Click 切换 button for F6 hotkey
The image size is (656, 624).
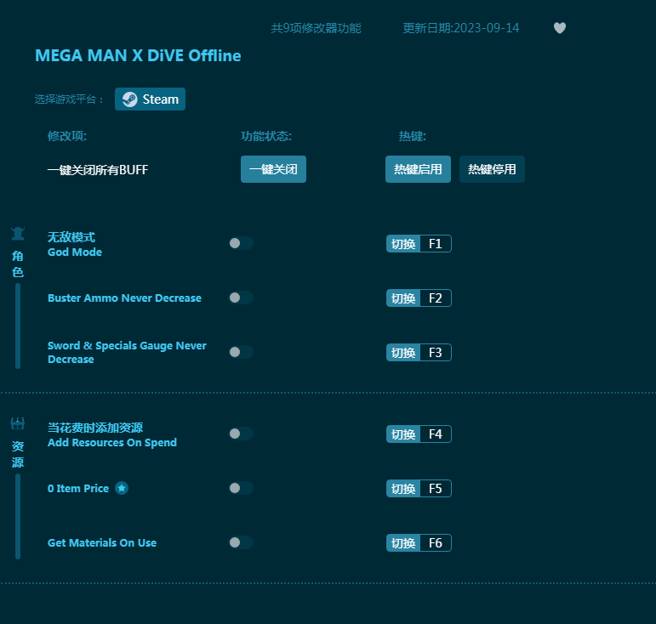[x=403, y=542]
